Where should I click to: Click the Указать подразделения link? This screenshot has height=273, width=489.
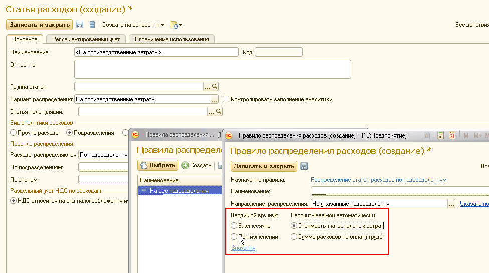pos(474,204)
